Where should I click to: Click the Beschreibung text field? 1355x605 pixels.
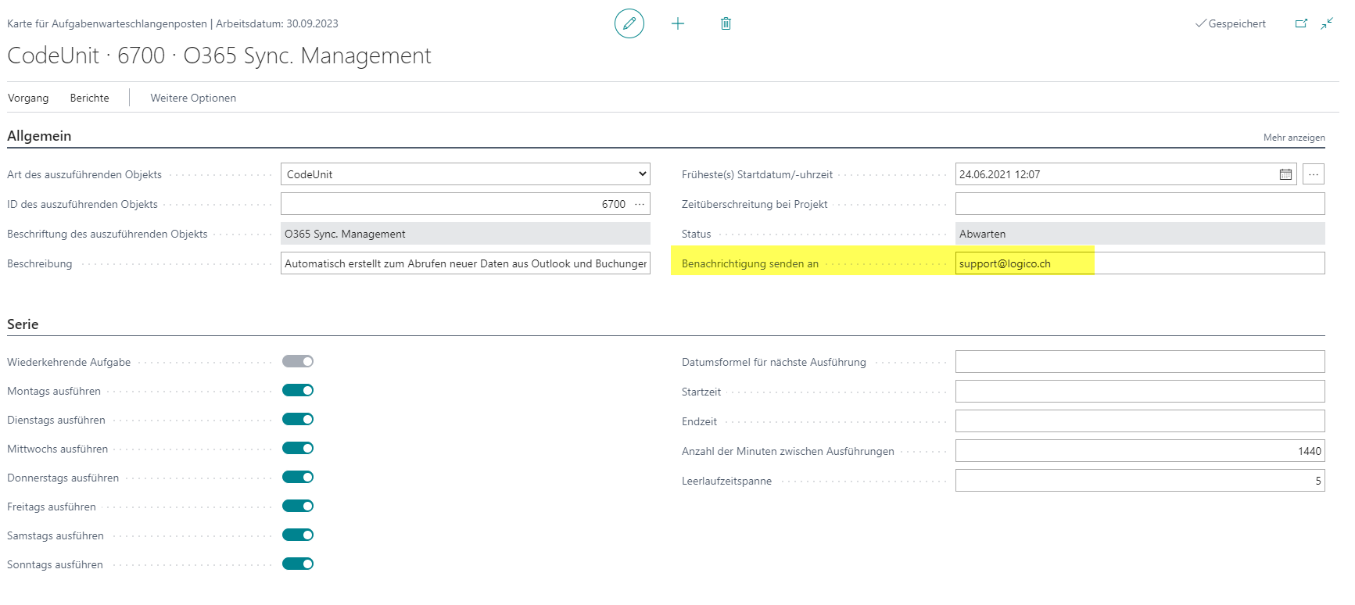[x=465, y=263]
